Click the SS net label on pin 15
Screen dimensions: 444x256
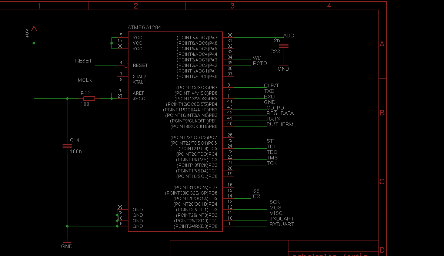tap(256, 191)
